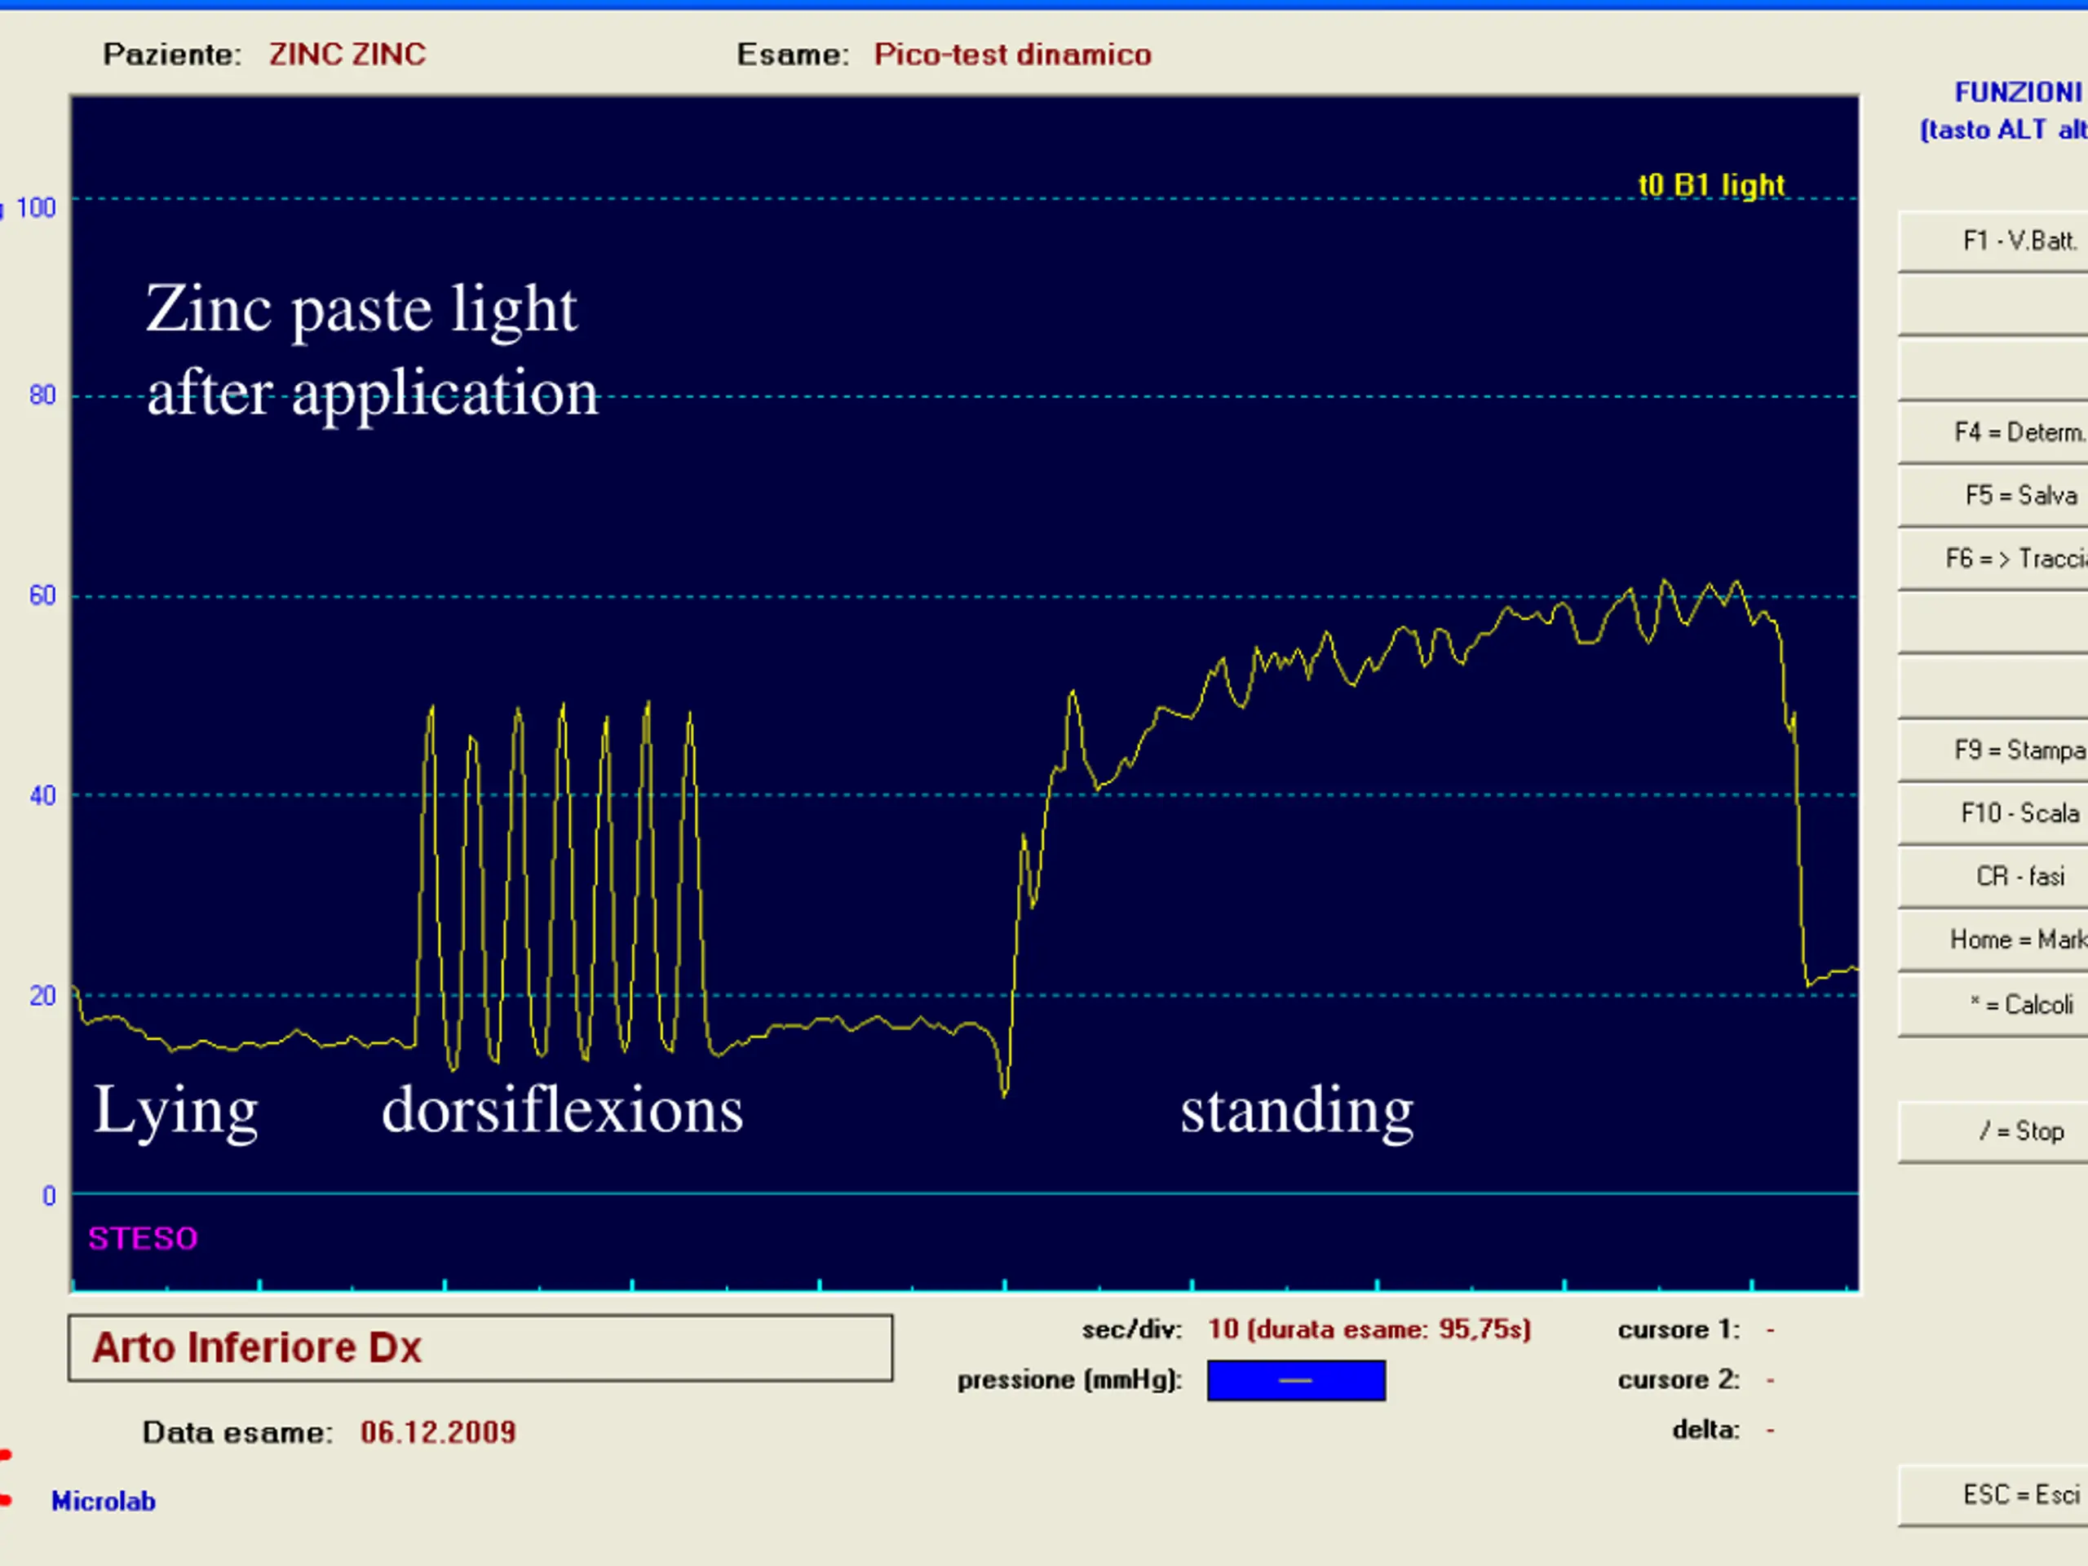
Task: Click the blue pressione (mmHg) indicator box
Action: pyautogui.click(x=1296, y=1380)
